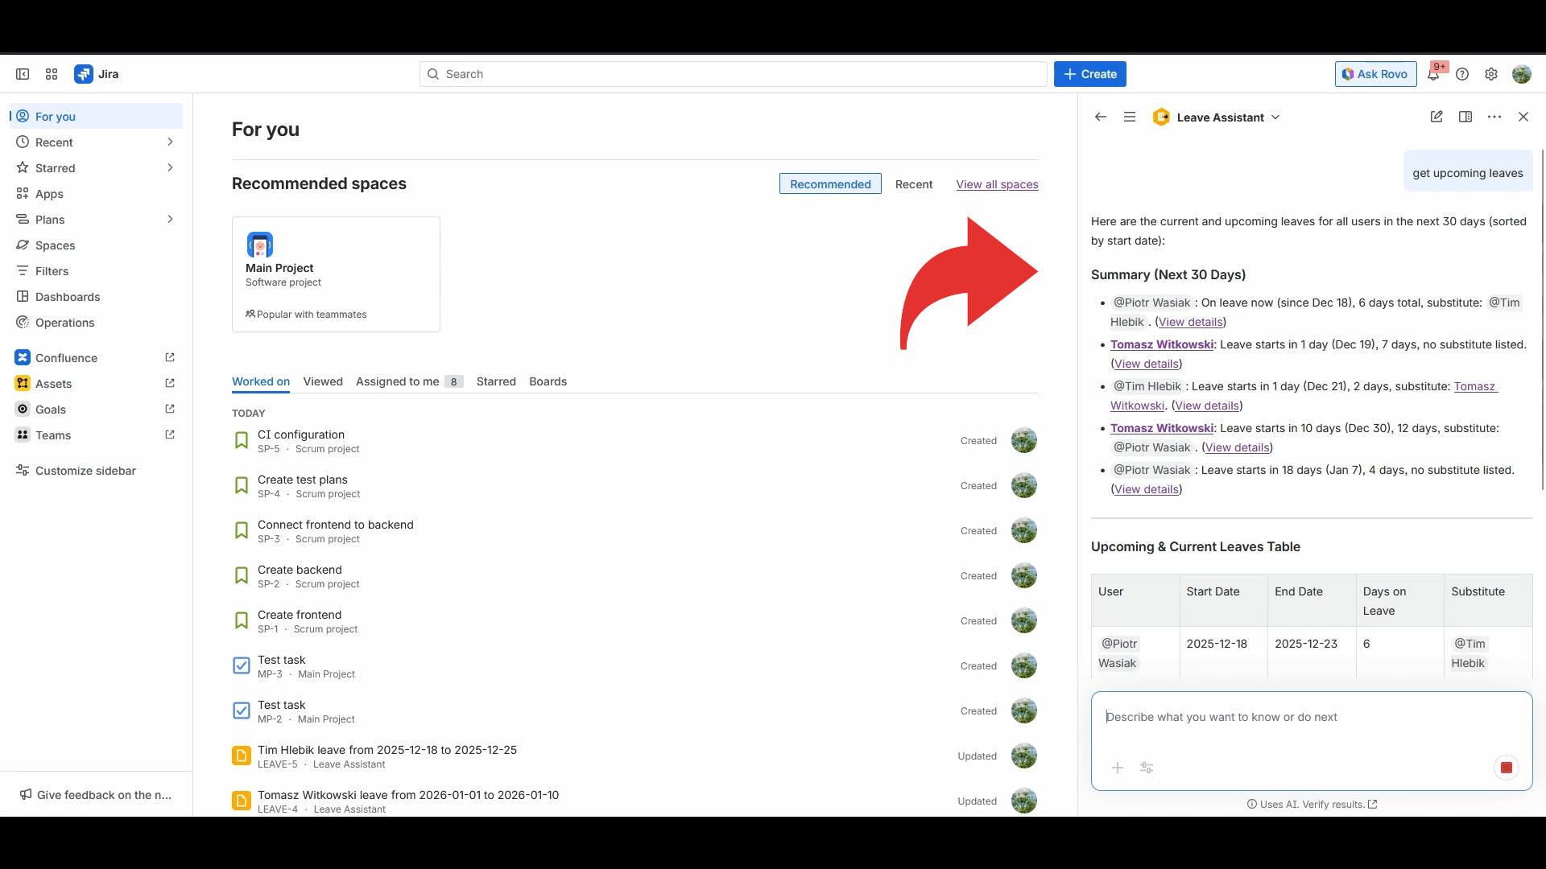Collapse the sidebar using the panel icon

click(x=23, y=74)
